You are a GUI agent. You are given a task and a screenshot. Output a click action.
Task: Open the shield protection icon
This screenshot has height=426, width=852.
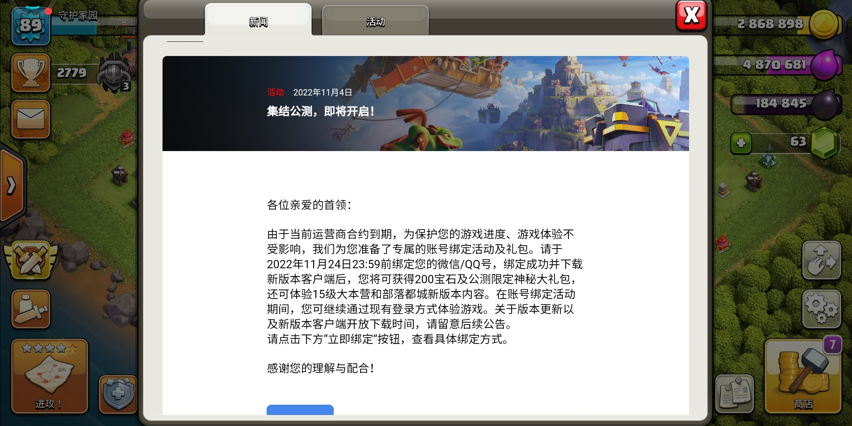tap(118, 394)
